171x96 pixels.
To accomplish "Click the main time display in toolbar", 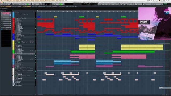I will (87, 4).
